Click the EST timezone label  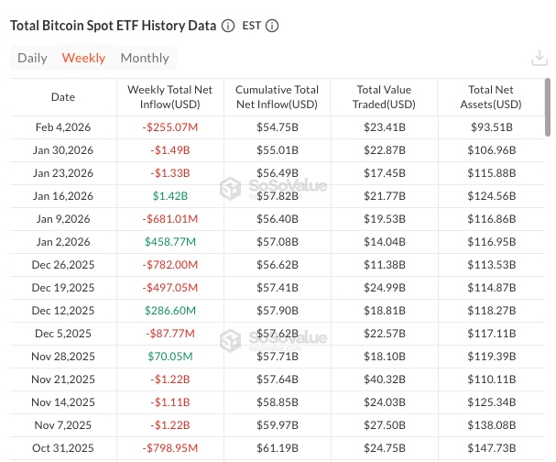click(x=251, y=26)
